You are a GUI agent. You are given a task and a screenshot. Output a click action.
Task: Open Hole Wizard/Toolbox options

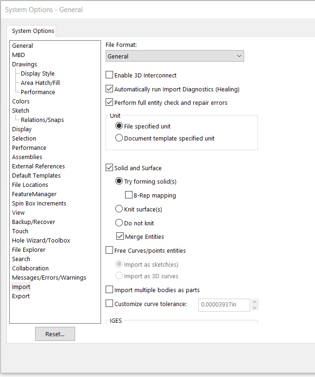coord(41,240)
